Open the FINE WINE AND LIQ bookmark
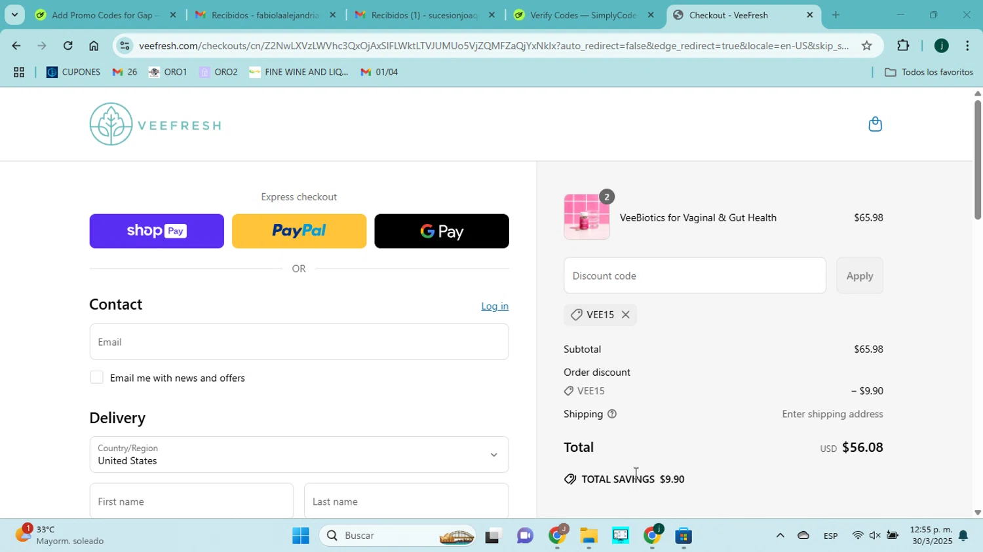 click(x=299, y=72)
